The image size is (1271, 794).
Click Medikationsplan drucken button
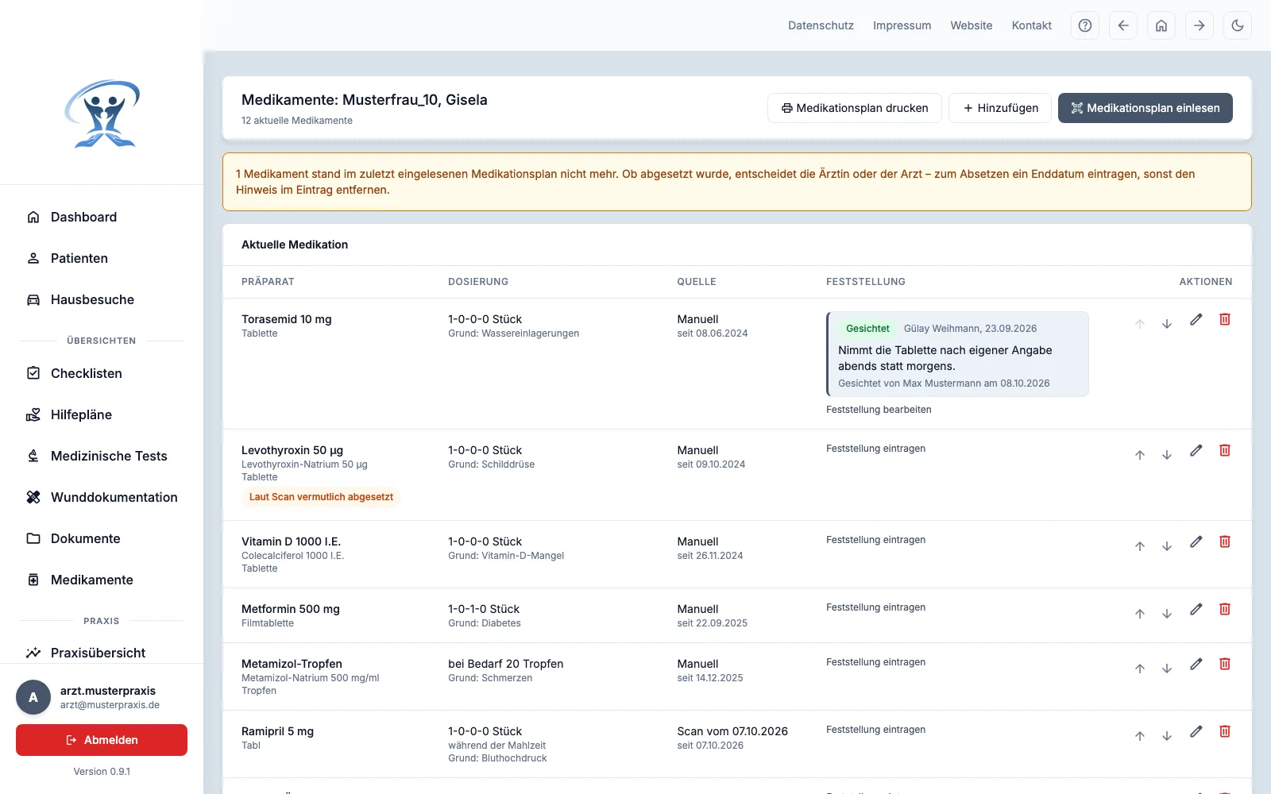point(855,108)
